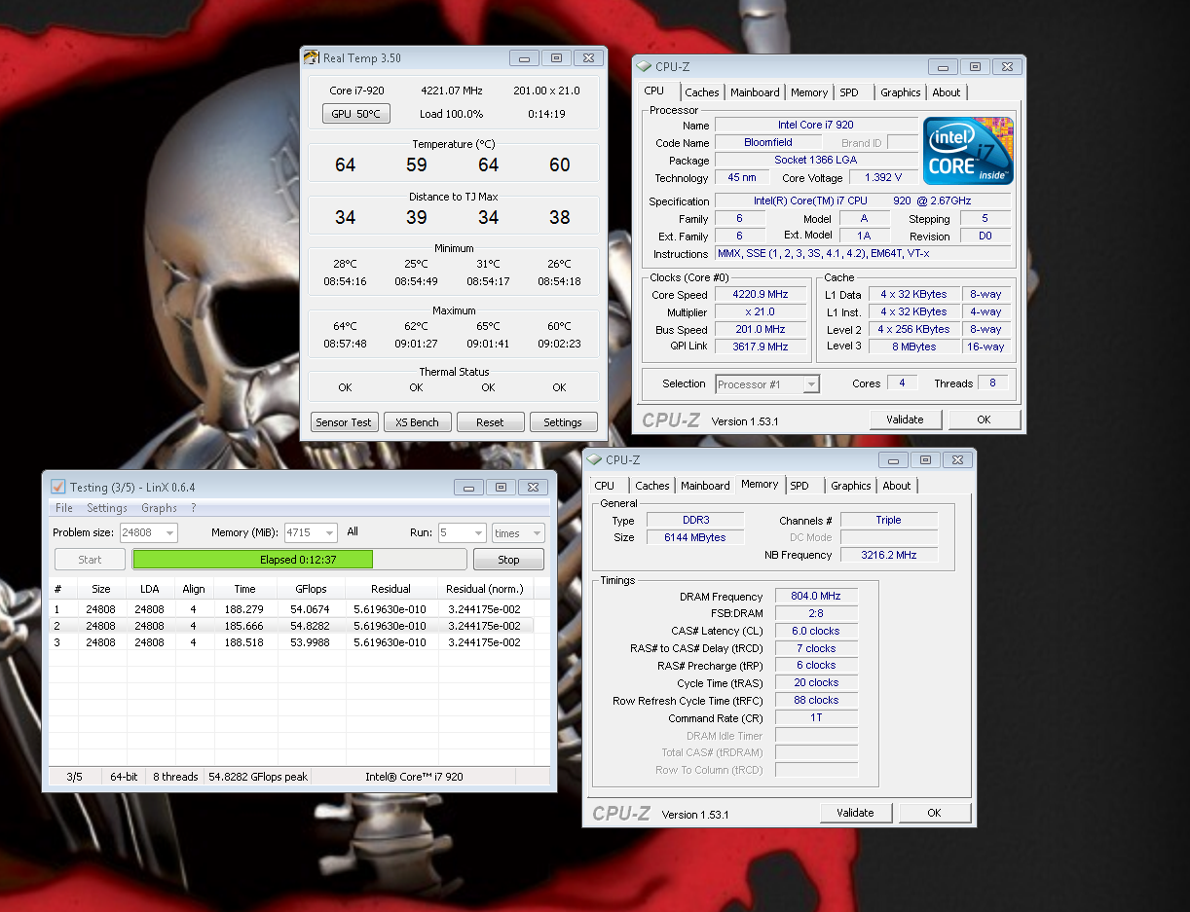Click '54.8282 GFlops peak' in LinX status bar

258,777
